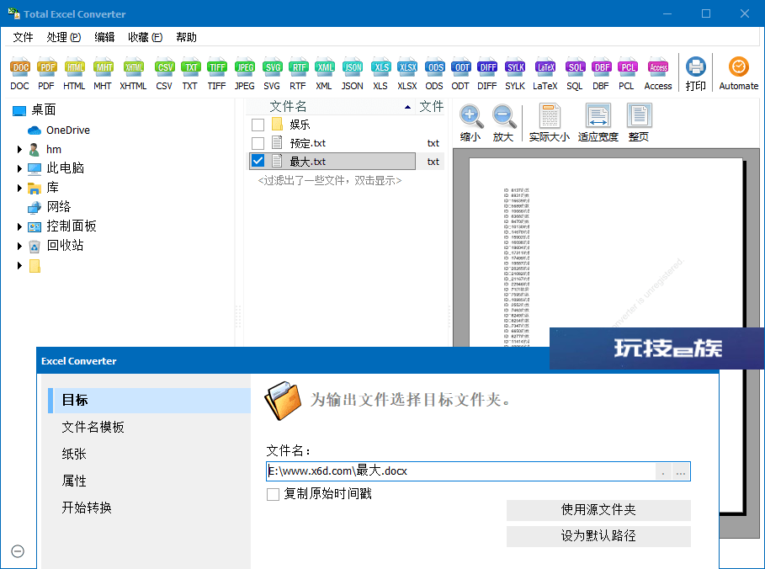Convert file to CSV
The width and height of the screenshot is (765, 569).
coord(164,73)
